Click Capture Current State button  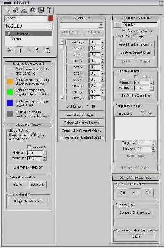point(135,53)
